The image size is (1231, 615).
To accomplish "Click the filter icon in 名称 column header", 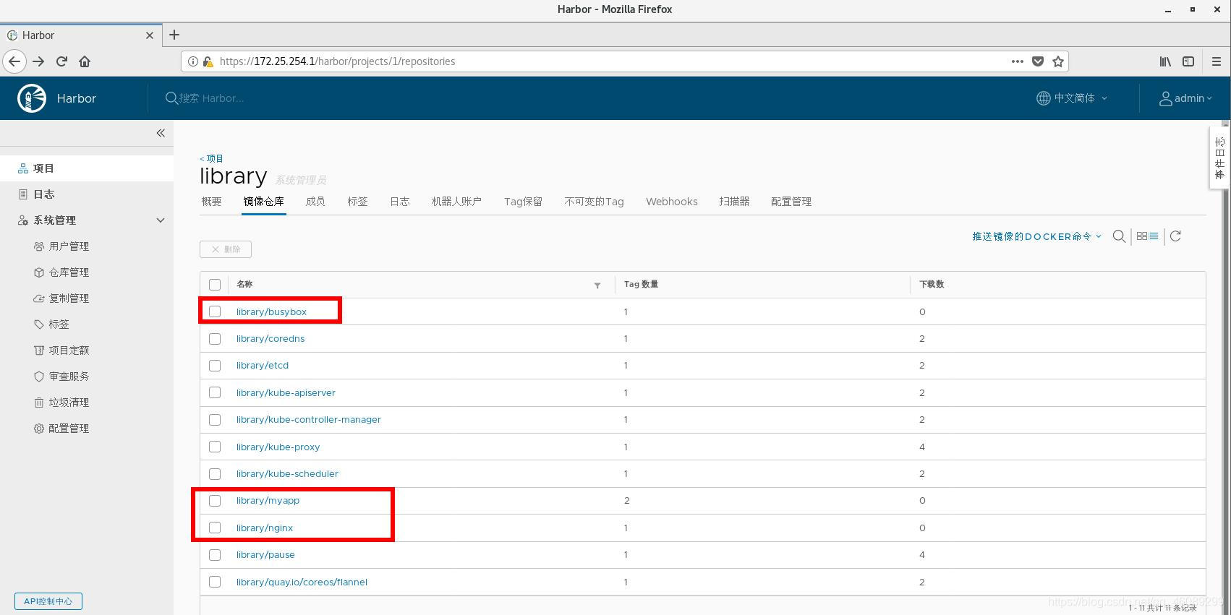I will 597,285.
